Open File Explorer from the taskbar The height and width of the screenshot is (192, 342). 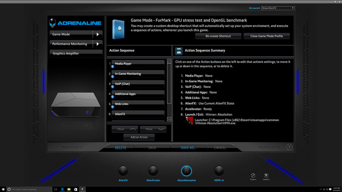click(69, 189)
